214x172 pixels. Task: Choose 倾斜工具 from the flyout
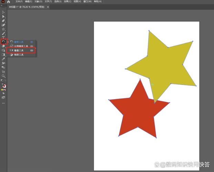[19, 55]
